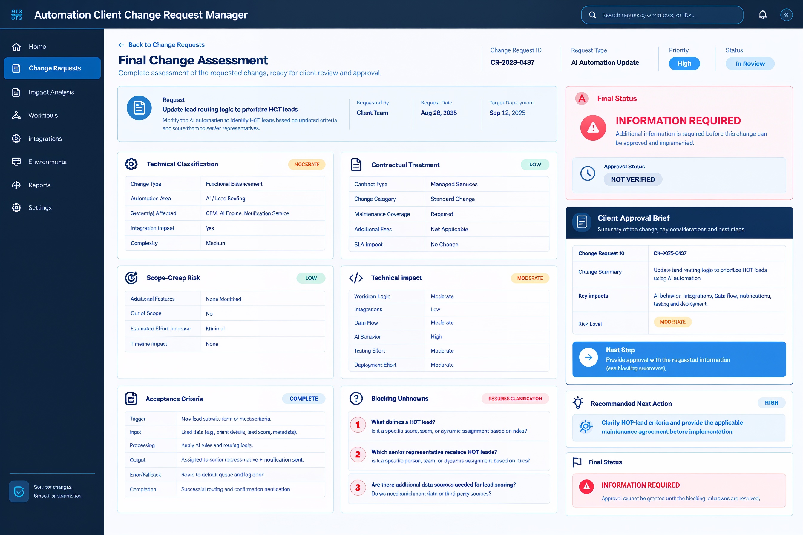Open Change Requests sidebar item
The height and width of the screenshot is (535, 803).
52,68
